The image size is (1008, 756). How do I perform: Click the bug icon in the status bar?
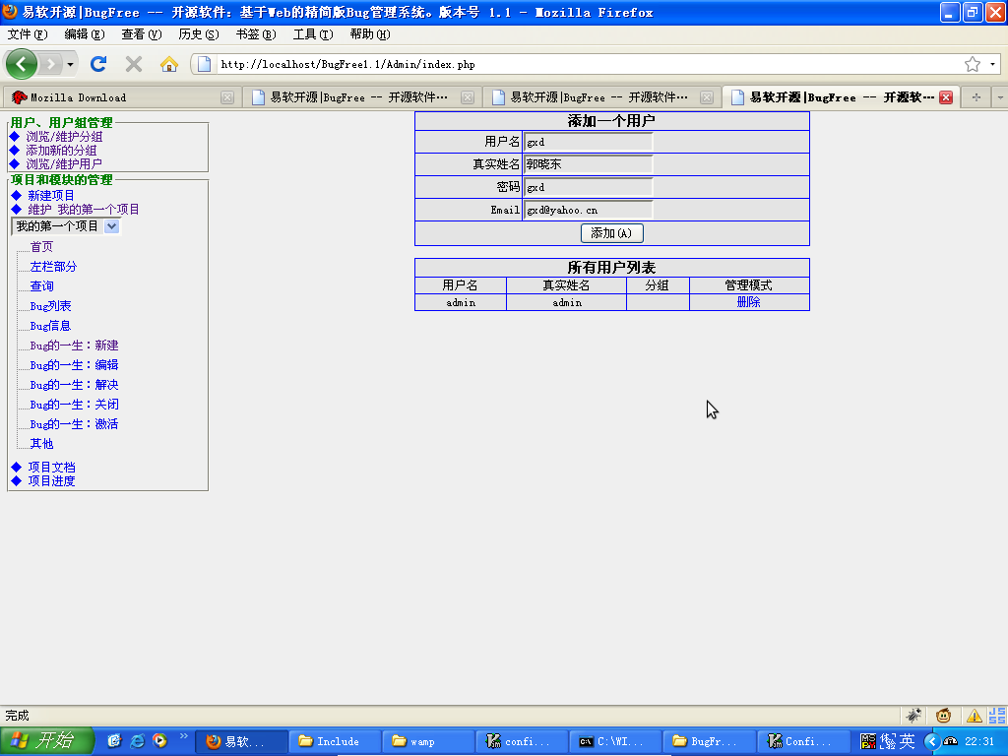[913, 716]
